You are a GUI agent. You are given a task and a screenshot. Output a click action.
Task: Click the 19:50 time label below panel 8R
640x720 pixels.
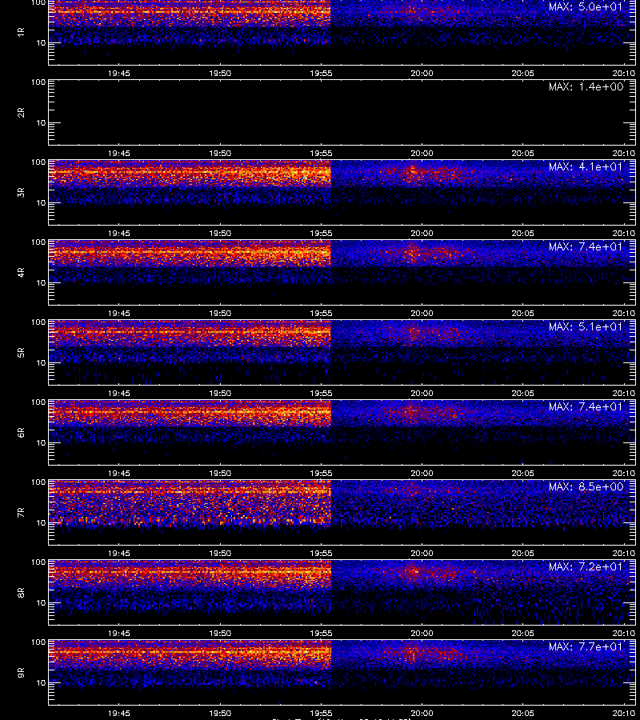(x=220, y=634)
